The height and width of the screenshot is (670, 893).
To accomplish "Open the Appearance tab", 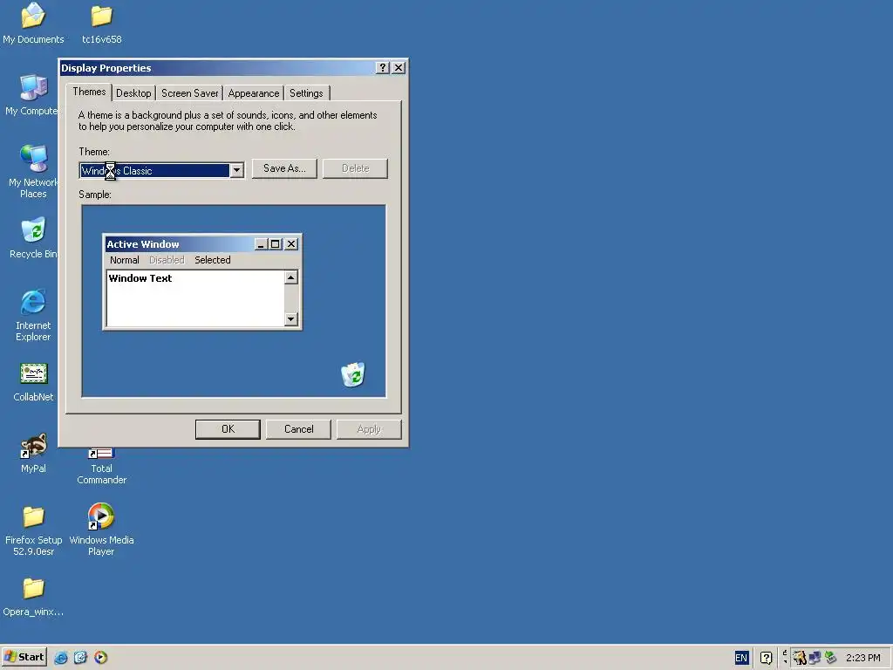I will pyautogui.click(x=254, y=93).
